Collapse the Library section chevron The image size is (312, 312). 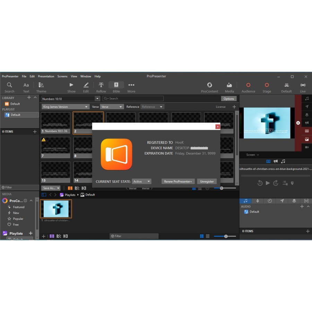[35, 97]
